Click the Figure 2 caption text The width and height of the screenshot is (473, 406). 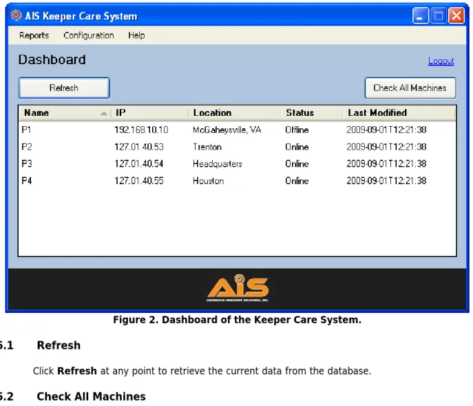(237, 320)
